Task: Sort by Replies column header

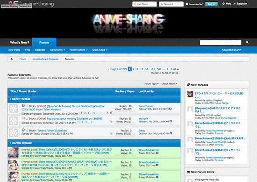Action: 120,91
